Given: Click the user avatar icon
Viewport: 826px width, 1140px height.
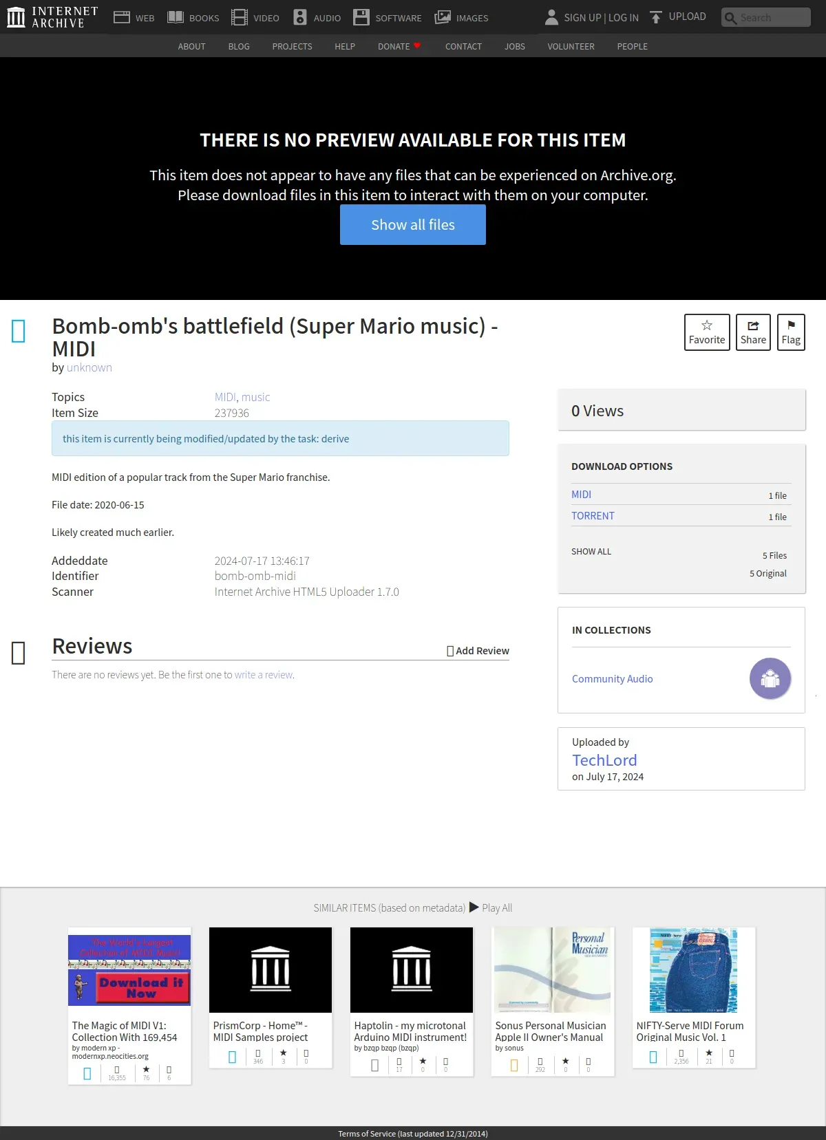Looking at the screenshot, I should tap(551, 17).
